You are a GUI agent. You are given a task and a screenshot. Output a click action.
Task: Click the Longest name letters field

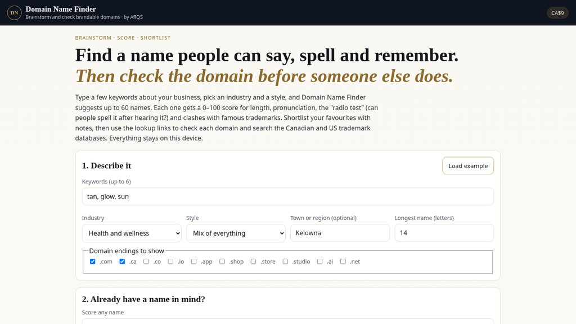coord(444,233)
